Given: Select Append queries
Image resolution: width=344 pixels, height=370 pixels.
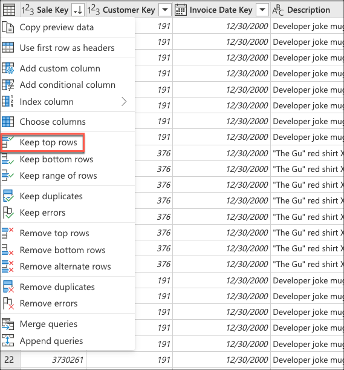Looking at the screenshot, I should [x=68, y=340].
